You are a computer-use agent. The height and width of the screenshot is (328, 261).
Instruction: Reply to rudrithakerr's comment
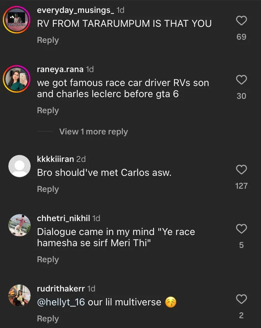(48, 319)
